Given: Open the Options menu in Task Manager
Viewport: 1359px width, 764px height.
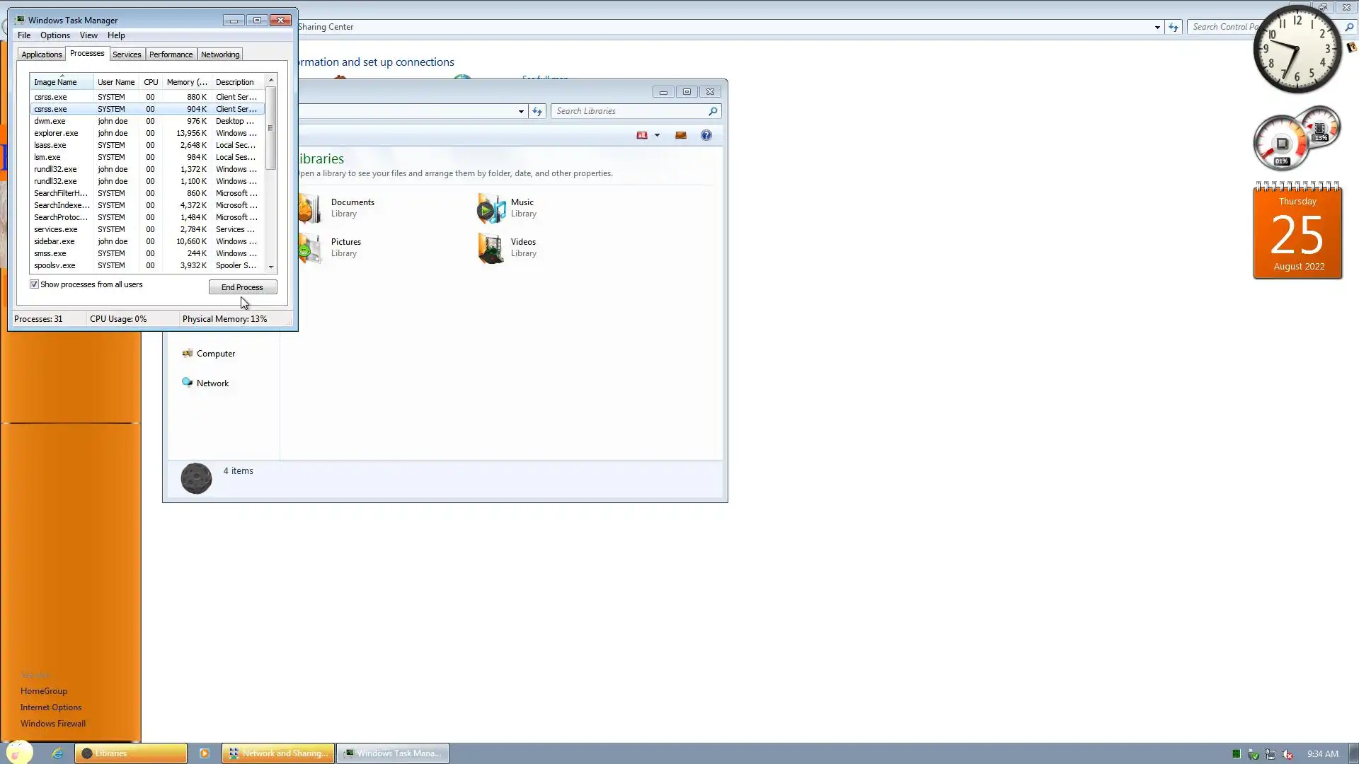Looking at the screenshot, I should [55, 35].
